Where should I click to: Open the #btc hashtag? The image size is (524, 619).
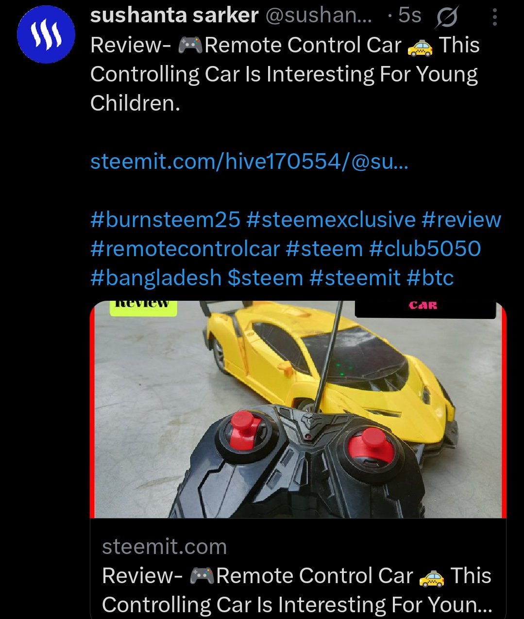[430, 278]
